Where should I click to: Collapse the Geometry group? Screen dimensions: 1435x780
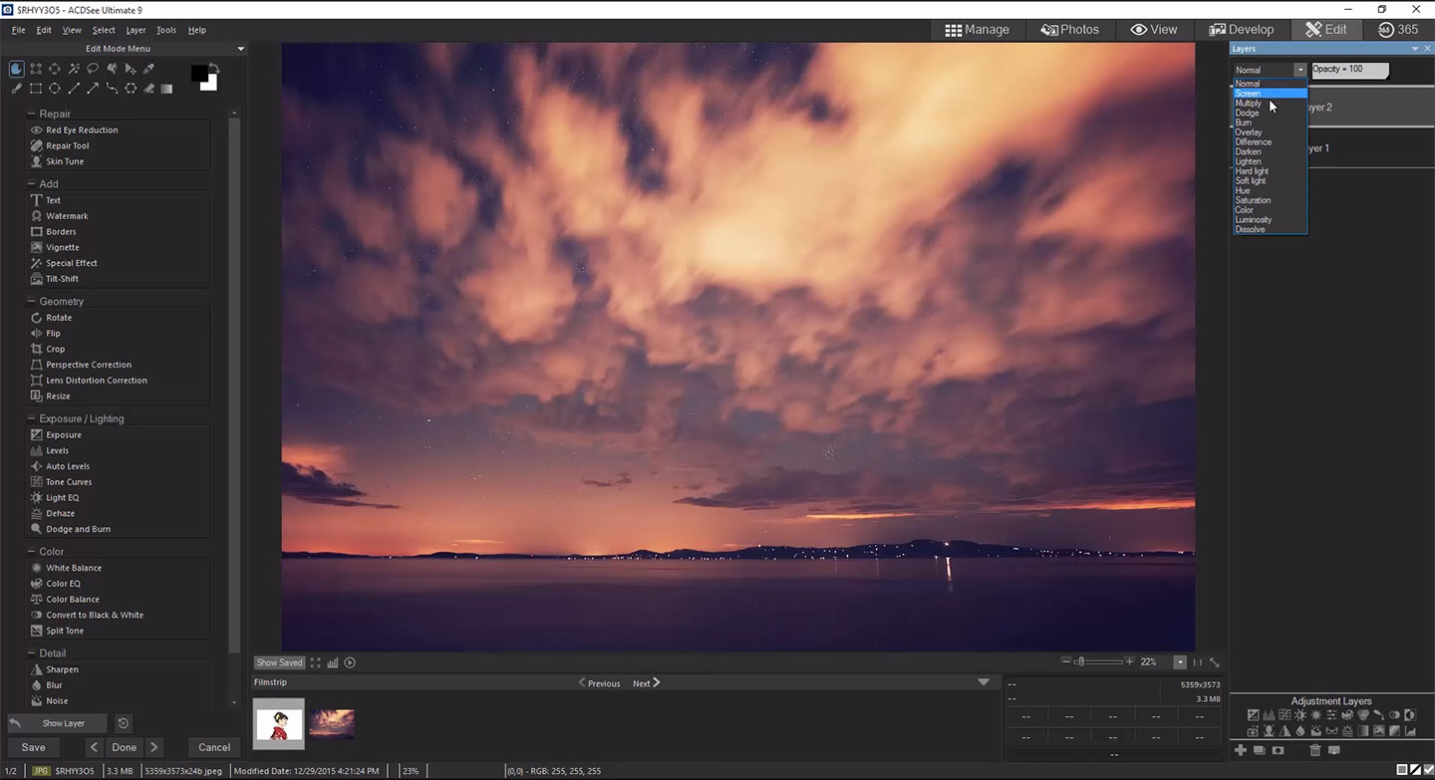tap(32, 301)
